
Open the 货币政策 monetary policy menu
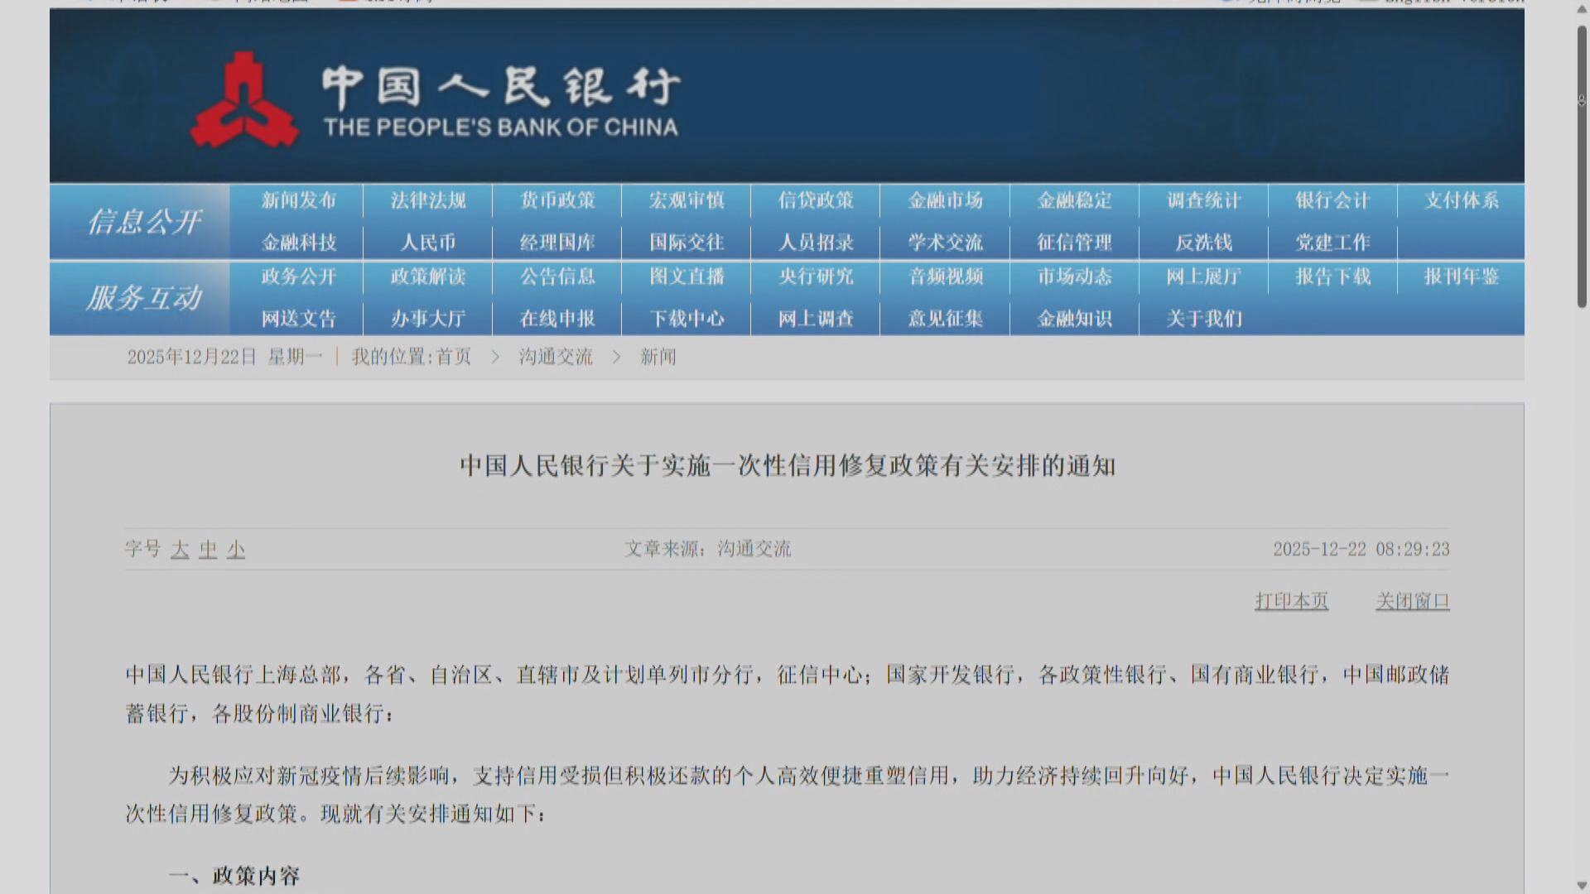click(556, 200)
